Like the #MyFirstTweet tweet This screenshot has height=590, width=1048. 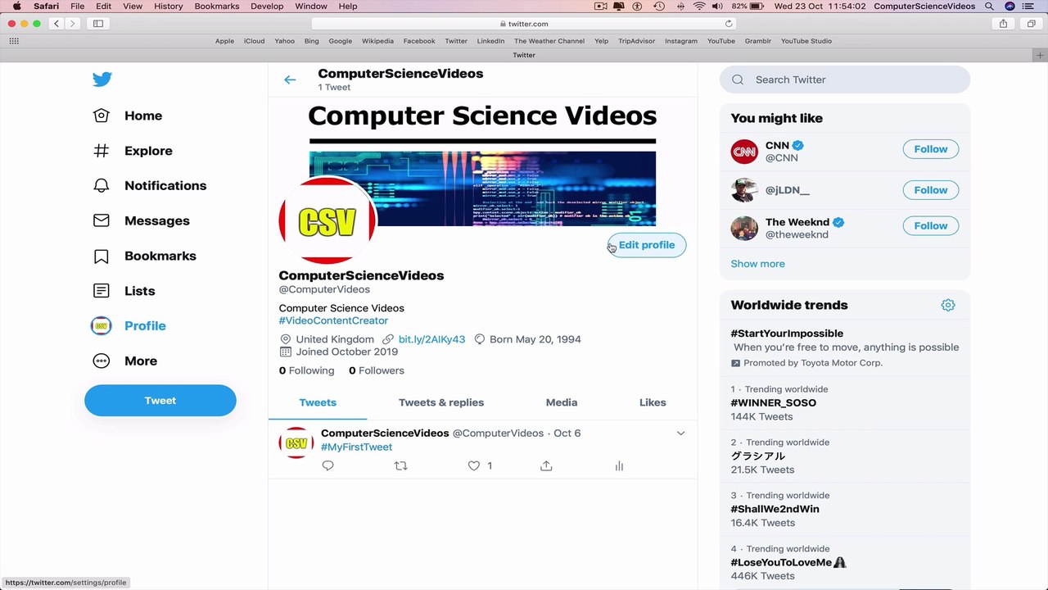474,465
